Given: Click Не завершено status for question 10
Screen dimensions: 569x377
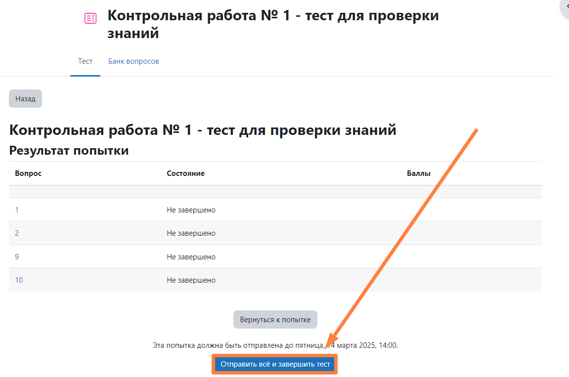Looking at the screenshot, I should 191,280.
